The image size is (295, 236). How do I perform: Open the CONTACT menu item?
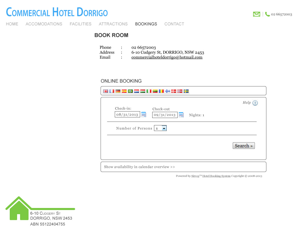pos(174,24)
